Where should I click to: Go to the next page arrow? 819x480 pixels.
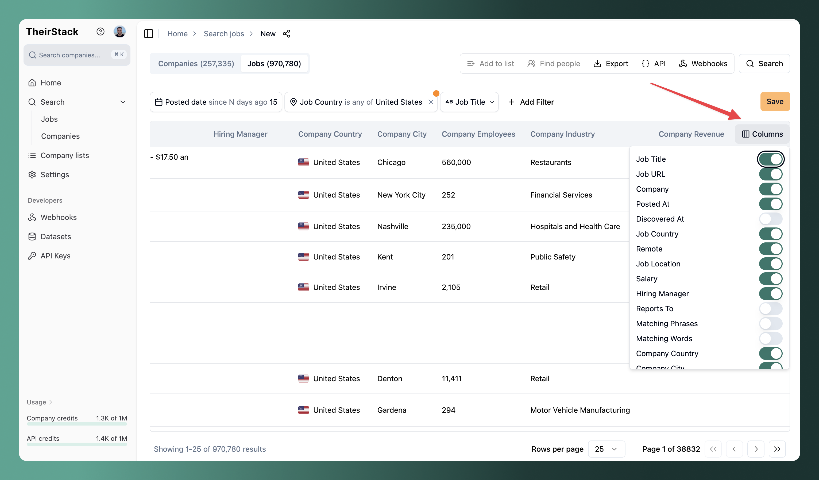[756, 449]
